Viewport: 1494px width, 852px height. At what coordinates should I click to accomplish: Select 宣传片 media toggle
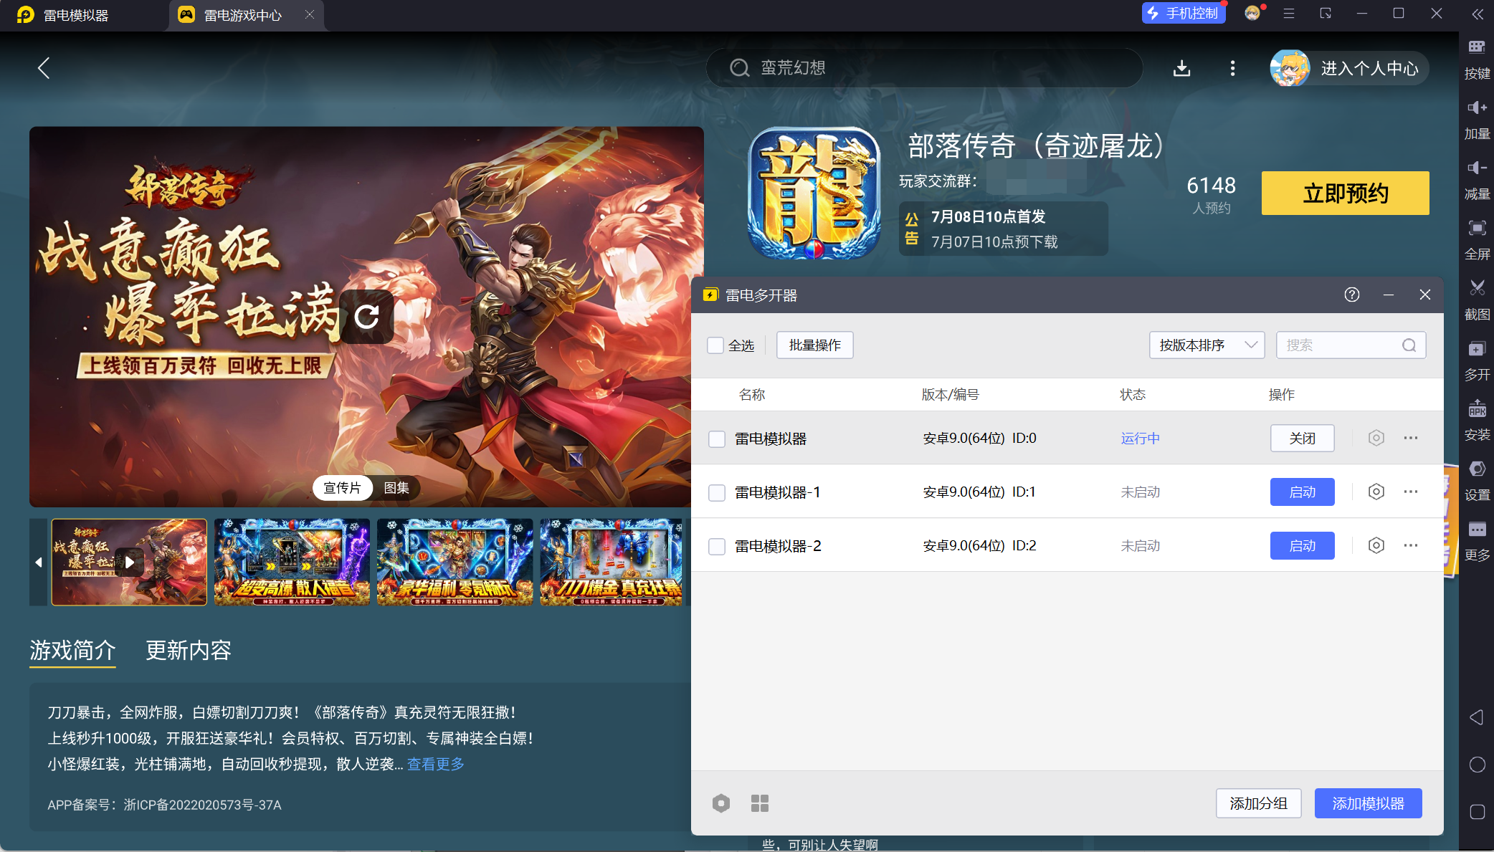[x=343, y=488]
